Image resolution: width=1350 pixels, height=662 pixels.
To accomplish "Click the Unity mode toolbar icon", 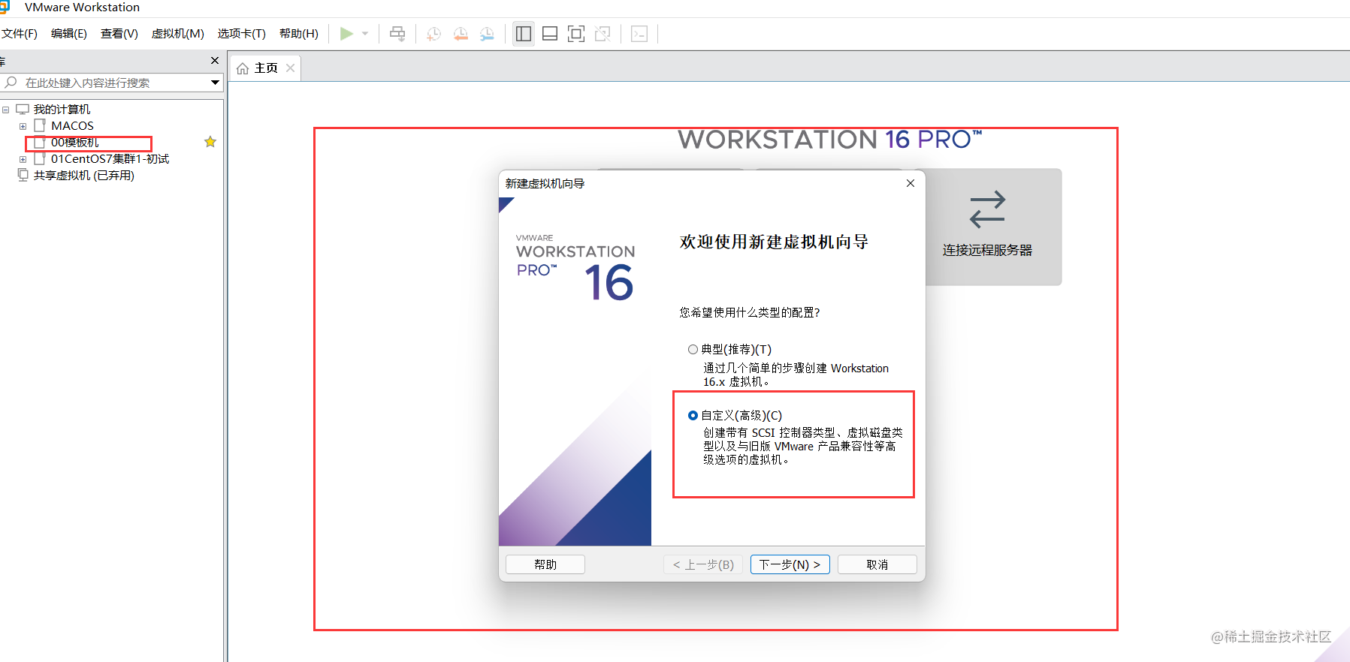I will point(603,34).
